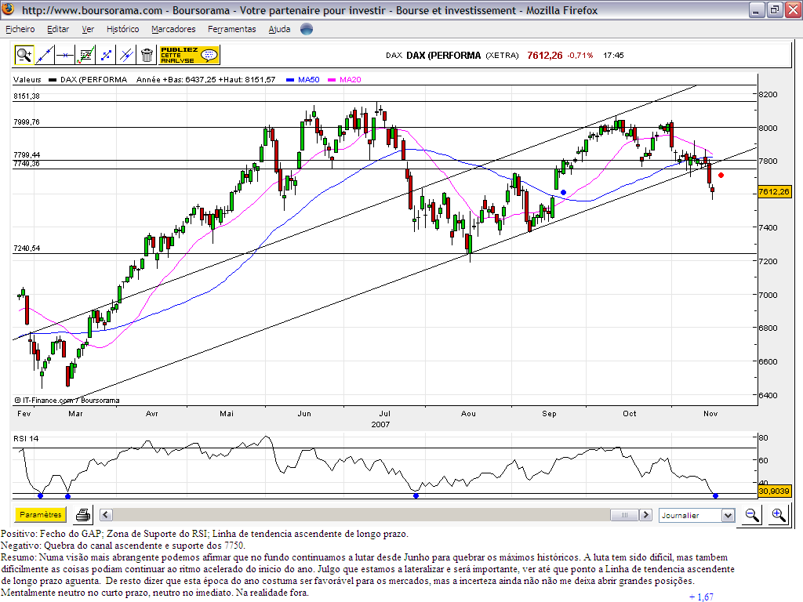Viewport: 803px width, 602px height.
Task: Click the MA50 legend label
Action: 308,79
